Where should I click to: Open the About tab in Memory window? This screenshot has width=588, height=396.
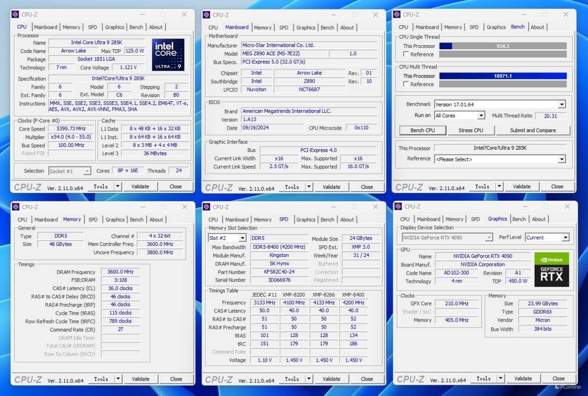tap(156, 219)
